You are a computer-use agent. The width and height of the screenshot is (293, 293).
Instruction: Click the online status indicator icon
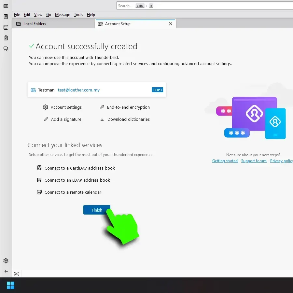pyautogui.click(x=17, y=274)
